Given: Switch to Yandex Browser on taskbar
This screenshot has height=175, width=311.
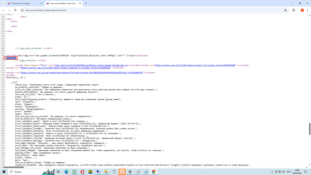Looking at the screenshot, I should 122,172.
